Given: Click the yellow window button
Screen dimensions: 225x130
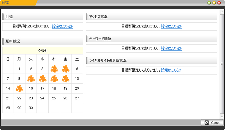Looking at the screenshot, I should [x=214, y=3].
